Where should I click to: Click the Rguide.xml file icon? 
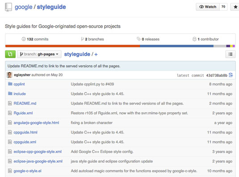10,113
